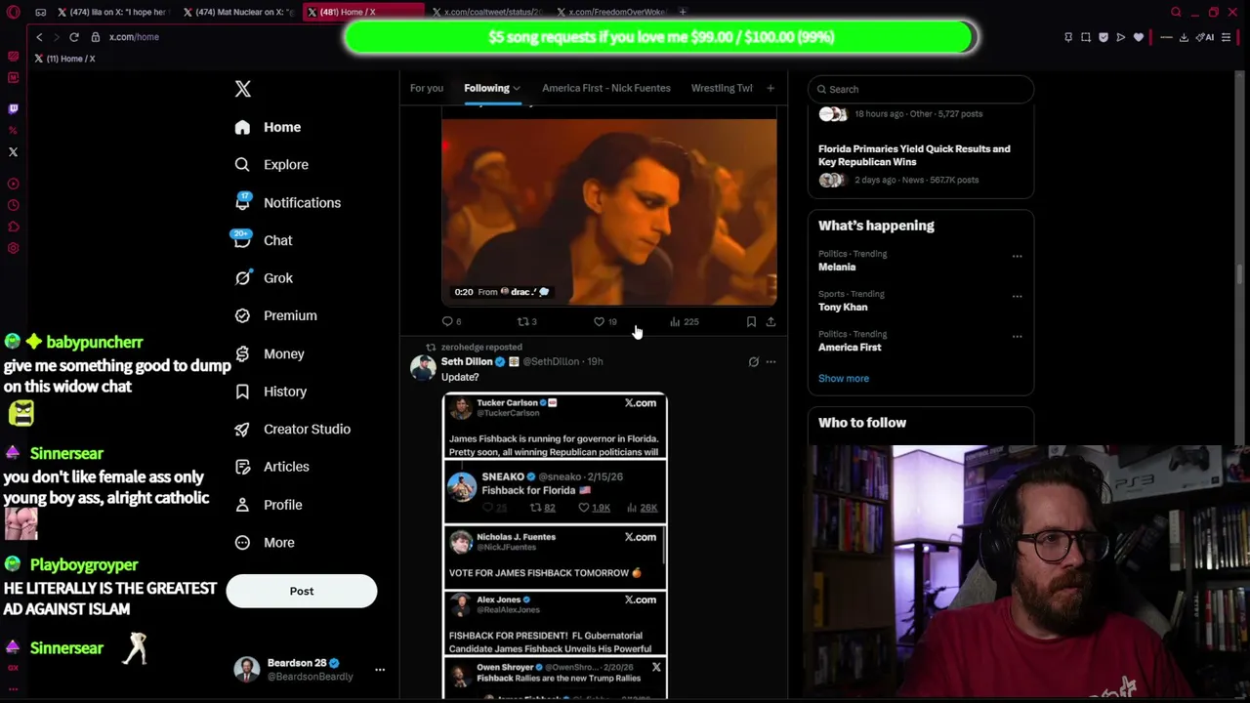The width and height of the screenshot is (1250, 703).
Task: Open Notifications bell in the sidebar
Action: click(x=242, y=202)
